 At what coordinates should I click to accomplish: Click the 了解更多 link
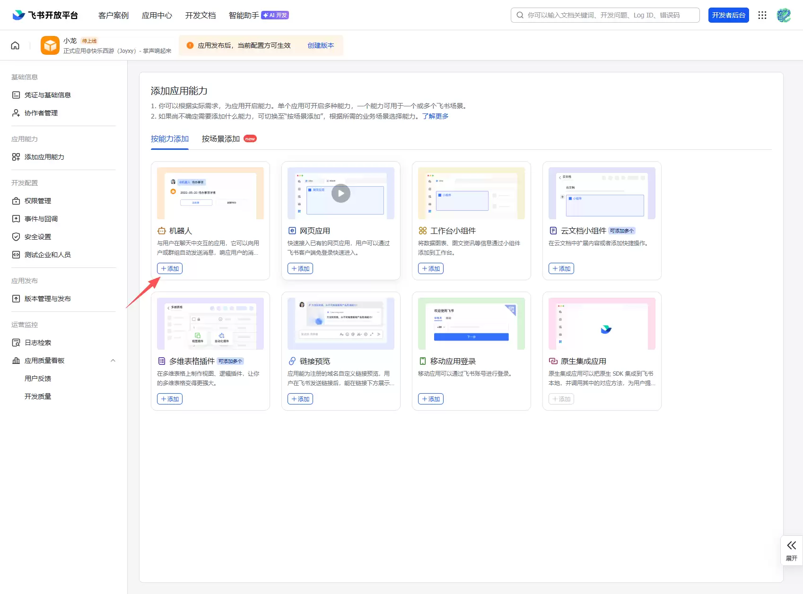point(435,116)
